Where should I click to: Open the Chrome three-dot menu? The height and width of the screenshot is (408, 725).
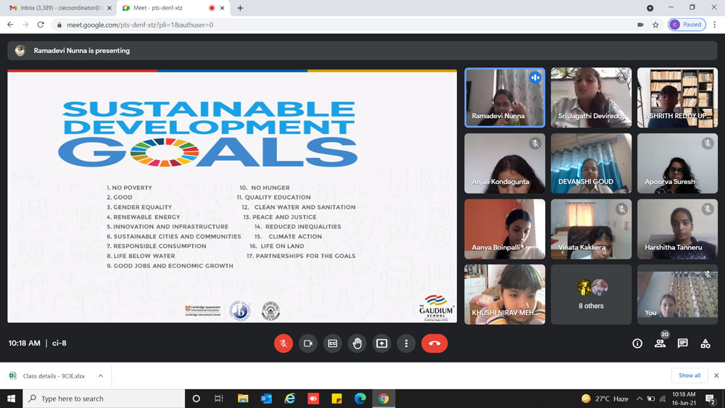[x=715, y=25]
